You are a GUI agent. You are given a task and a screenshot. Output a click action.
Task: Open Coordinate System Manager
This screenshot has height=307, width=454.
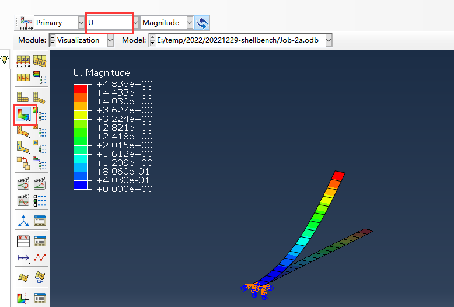[x=40, y=221]
